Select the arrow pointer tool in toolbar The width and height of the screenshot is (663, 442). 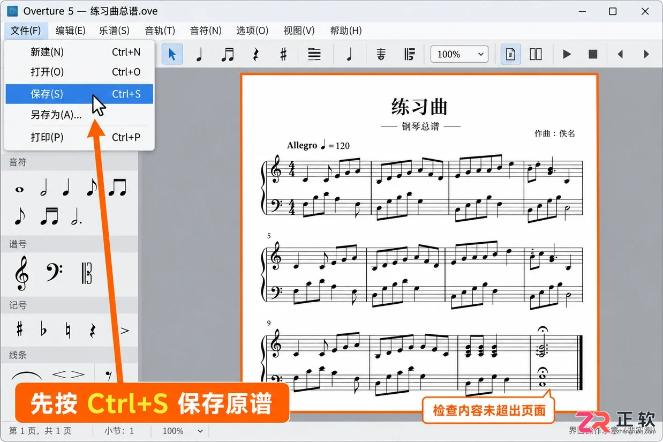tap(172, 54)
